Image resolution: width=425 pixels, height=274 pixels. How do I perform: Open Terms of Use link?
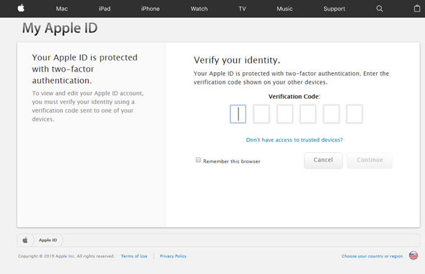[x=134, y=256]
